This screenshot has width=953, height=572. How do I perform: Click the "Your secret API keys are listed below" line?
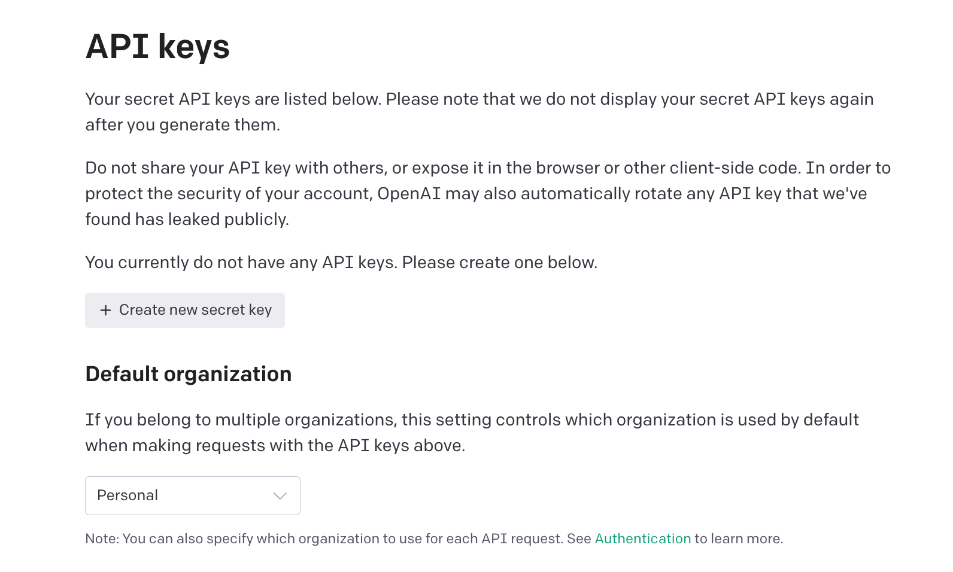[233, 99]
